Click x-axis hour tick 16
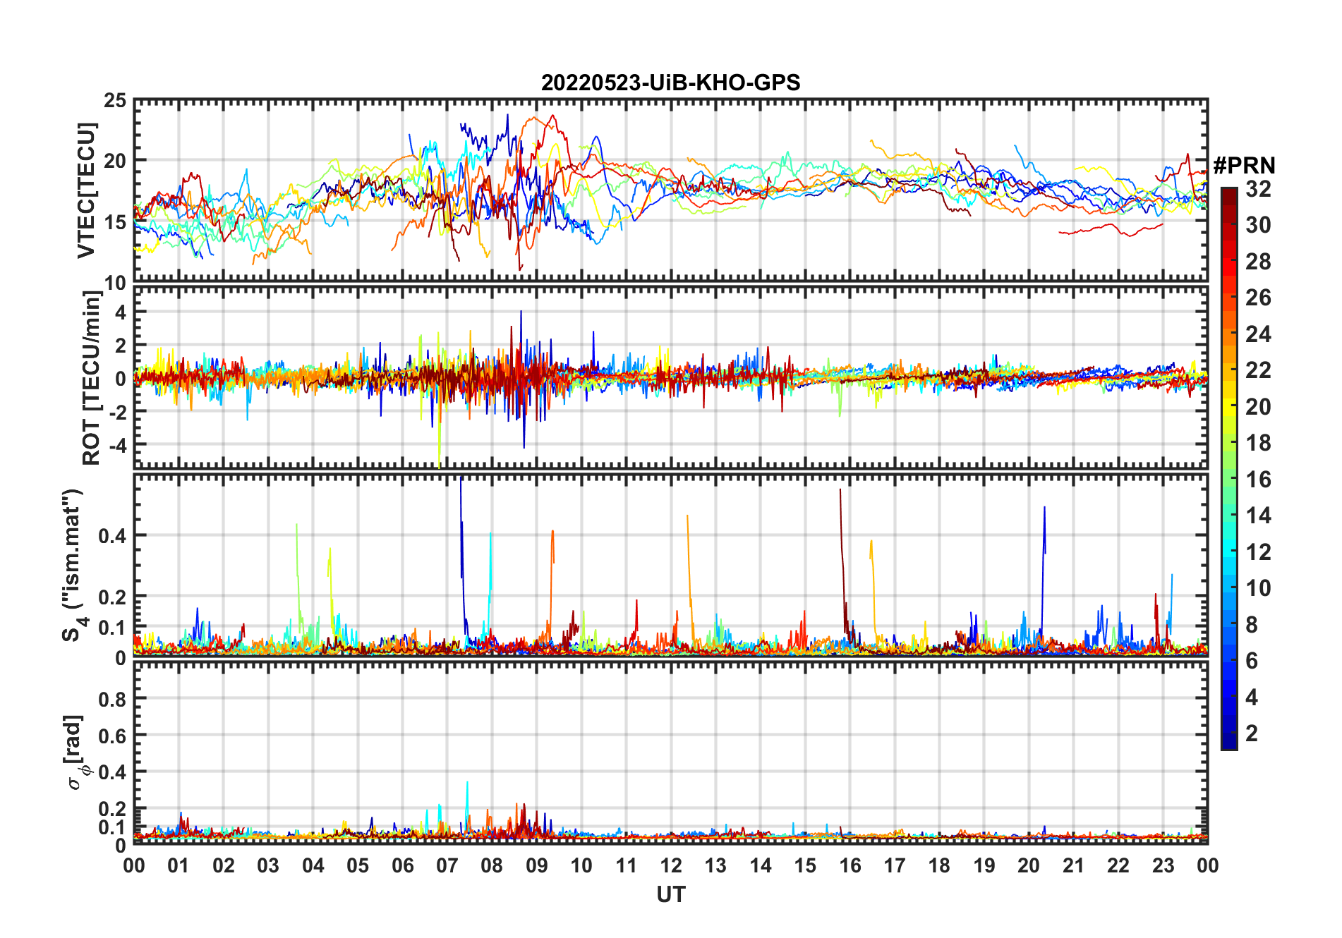Screen dimensions: 1342x938 point(850,865)
